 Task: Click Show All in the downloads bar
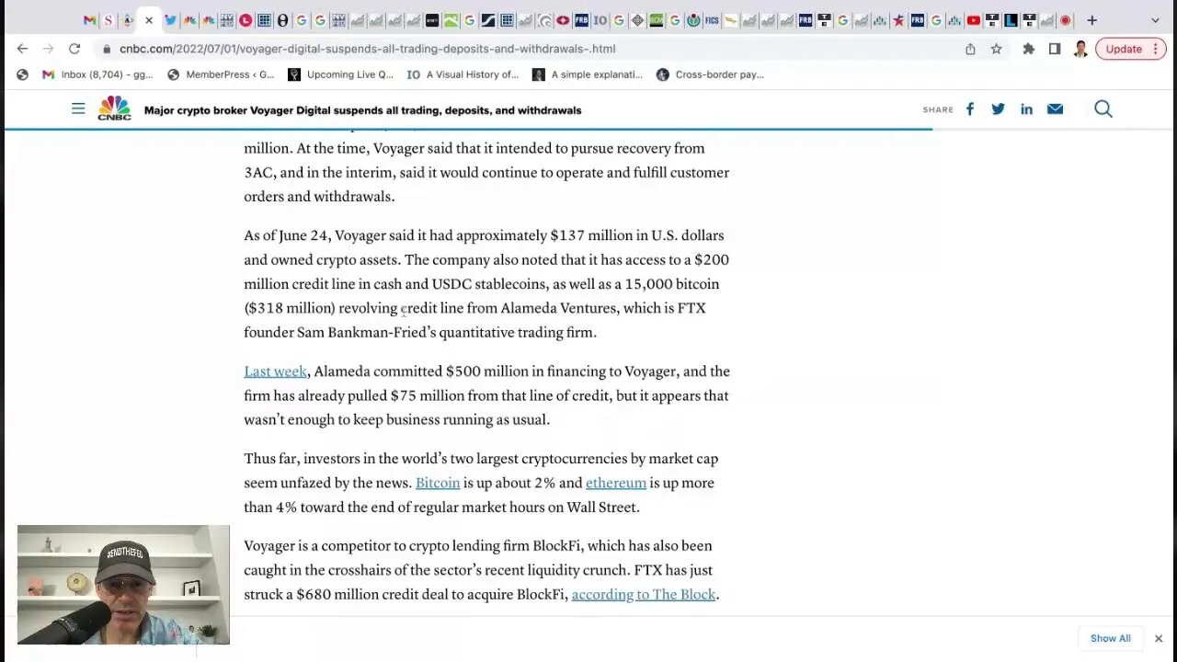(x=1111, y=638)
